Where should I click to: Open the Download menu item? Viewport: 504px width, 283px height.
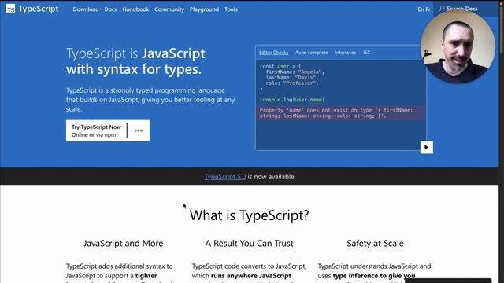(86, 9)
